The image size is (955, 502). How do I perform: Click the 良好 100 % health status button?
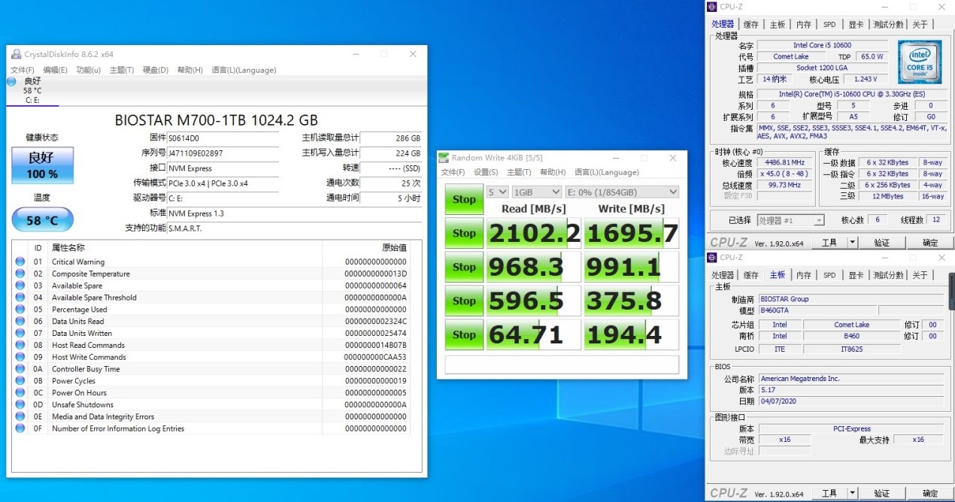43,165
